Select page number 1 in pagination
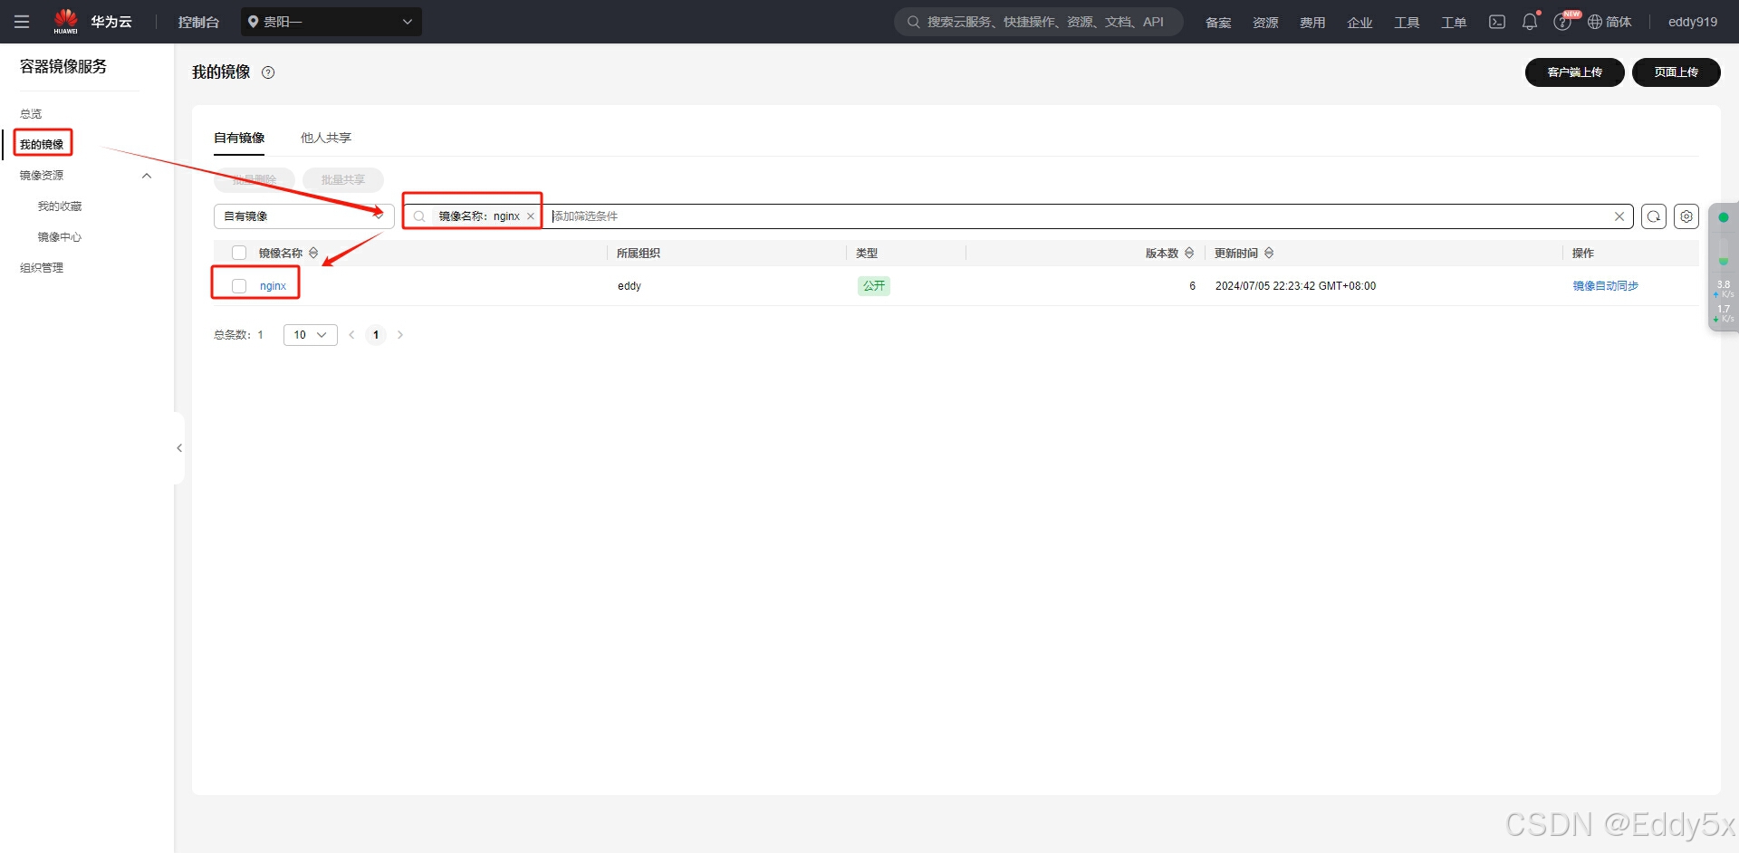This screenshot has height=853, width=1739. [376, 335]
